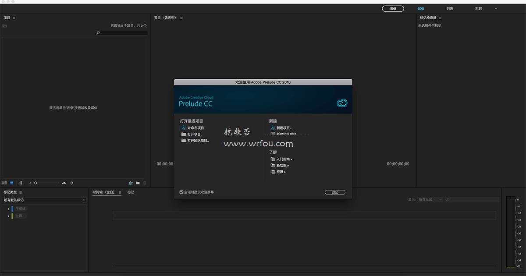Open the 新功能 link
The width and height of the screenshot is (526, 276).
(x=282, y=165)
